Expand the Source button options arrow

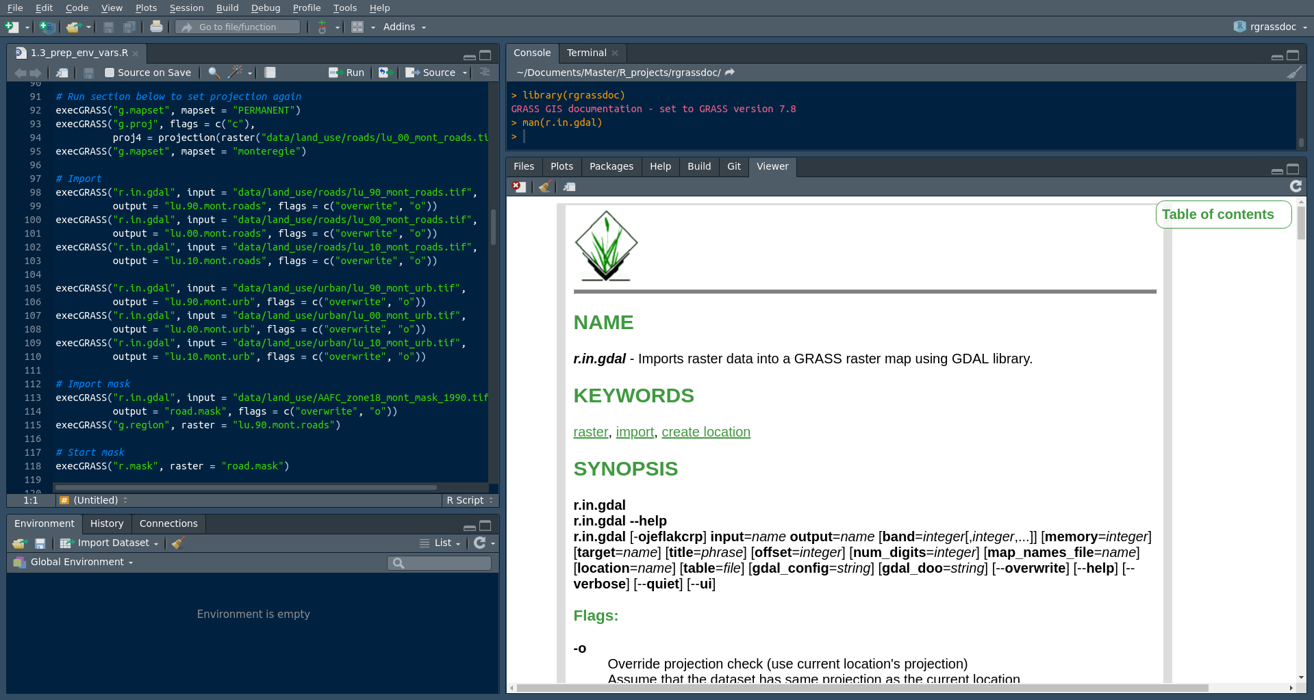click(x=465, y=73)
